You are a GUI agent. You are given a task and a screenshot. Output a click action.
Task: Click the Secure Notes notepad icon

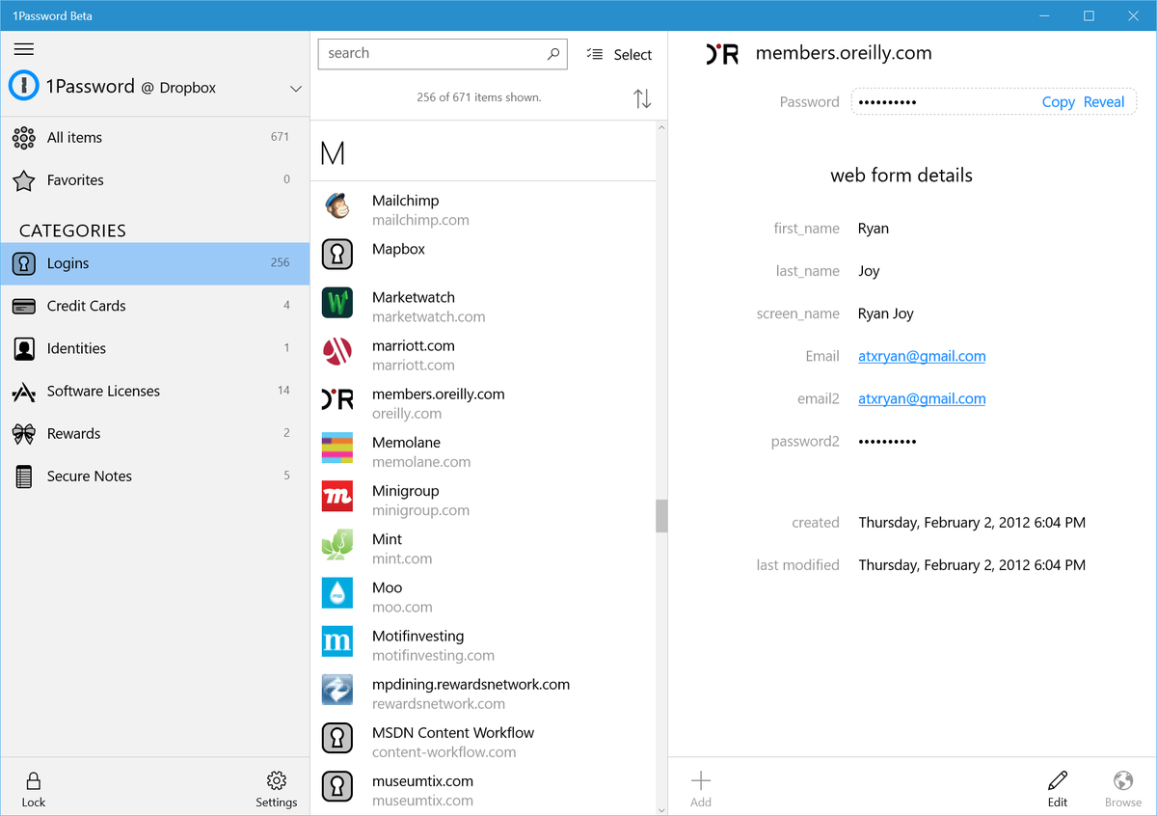tap(24, 476)
